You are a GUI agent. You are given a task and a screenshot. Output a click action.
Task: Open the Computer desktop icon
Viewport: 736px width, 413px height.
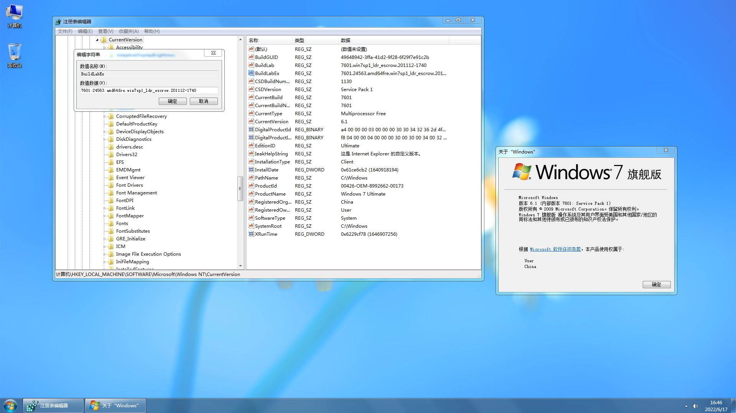(14, 16)
